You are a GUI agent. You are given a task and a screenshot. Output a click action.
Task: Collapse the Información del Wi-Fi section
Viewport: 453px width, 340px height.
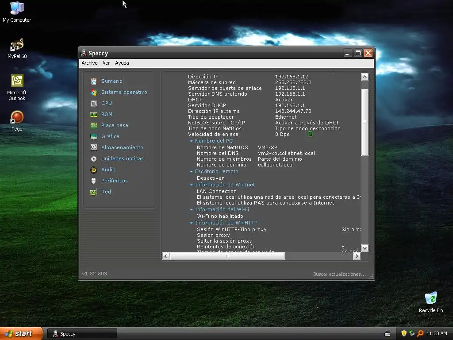pos(191,210)
